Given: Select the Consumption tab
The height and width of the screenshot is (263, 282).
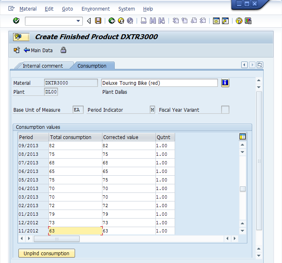Looking at the screenshot, I should coord(92,66).
